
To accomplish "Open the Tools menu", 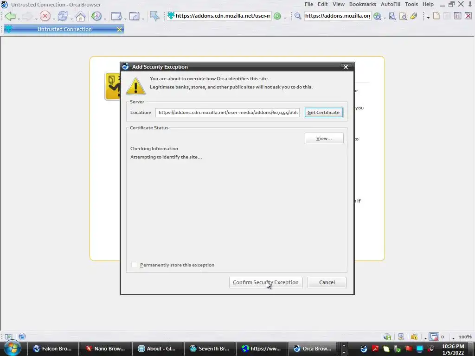I will (x=411, y=4).
